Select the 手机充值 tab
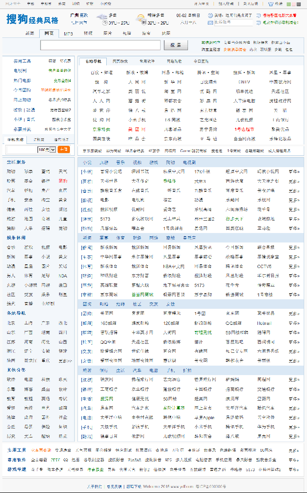 15,139
